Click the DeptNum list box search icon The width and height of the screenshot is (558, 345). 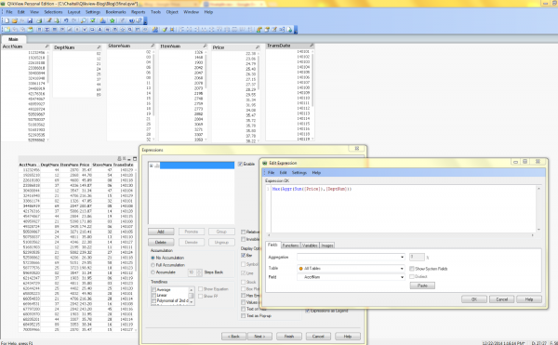pyautogui.click(x=99, y=47)
